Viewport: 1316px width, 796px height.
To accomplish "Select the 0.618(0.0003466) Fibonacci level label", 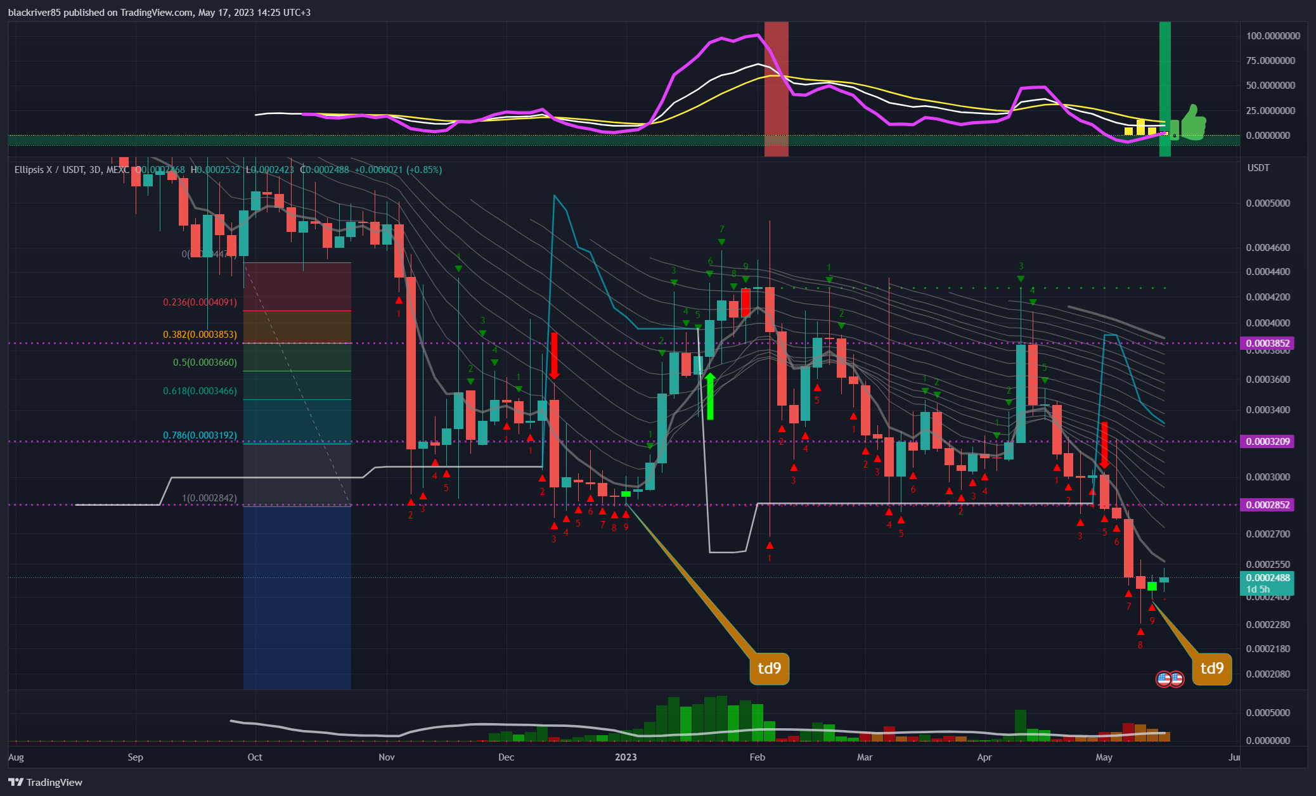I will 200,391.
